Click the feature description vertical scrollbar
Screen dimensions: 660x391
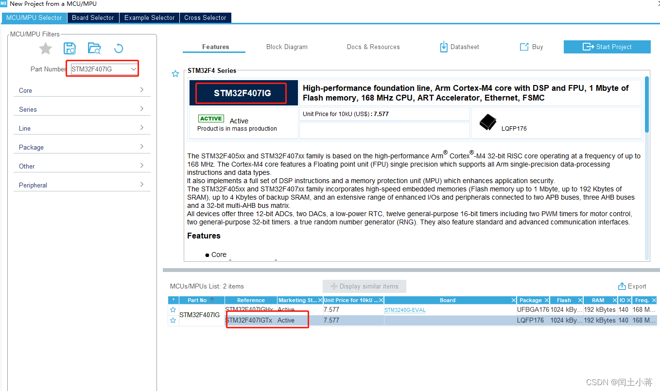646,104
